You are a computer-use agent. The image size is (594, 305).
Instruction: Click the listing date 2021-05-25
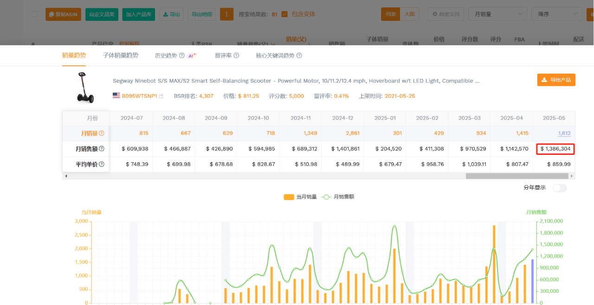tap(399, 96)
